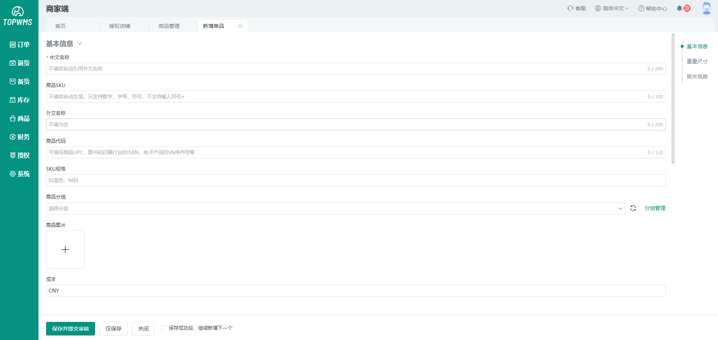Open the 分组管理 link
This screenshot has width=718, height=340.
click(655, 208)
